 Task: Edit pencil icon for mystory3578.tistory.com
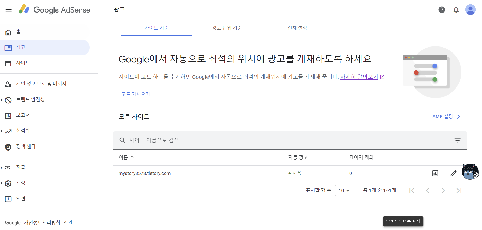[454, 173]
